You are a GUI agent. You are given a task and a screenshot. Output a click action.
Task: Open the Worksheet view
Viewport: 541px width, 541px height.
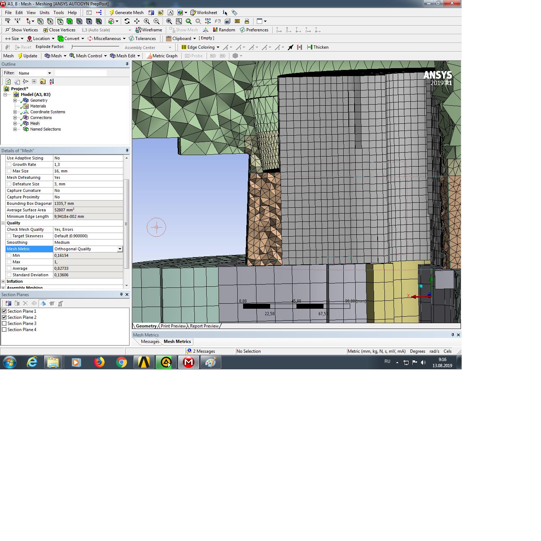(x=203, y=13)
